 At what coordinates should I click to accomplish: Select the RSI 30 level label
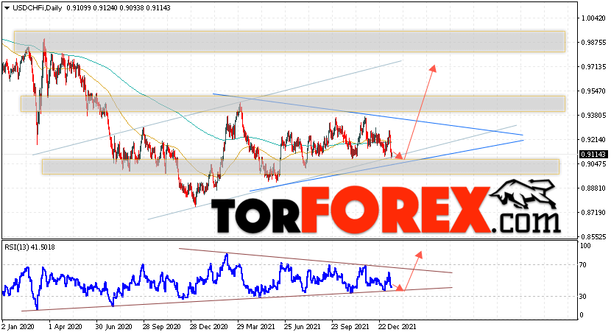pos(582,297)
